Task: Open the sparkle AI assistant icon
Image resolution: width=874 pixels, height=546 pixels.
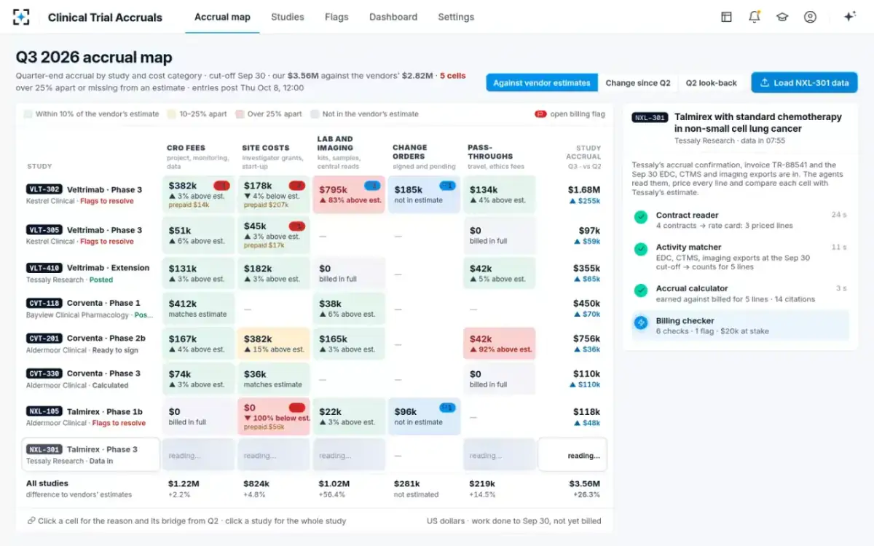Action: pyautogui.click(x=849, y=17)
